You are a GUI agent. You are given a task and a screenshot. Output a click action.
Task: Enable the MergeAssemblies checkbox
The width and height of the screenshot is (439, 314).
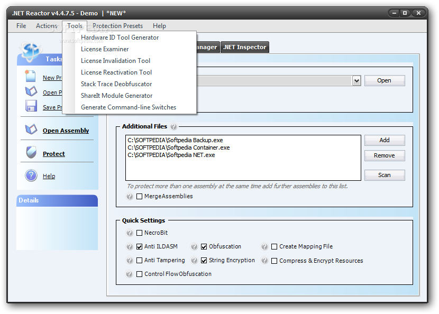pos(139,197)
